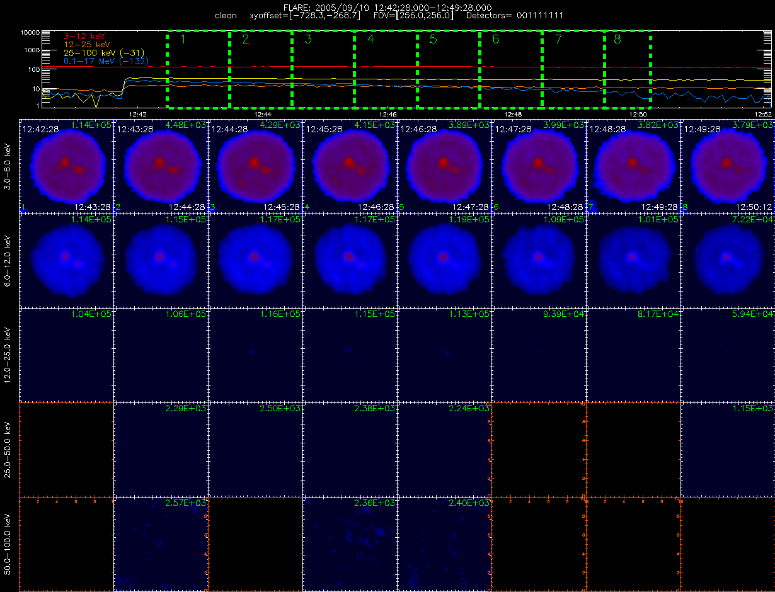Open the 25.0-50.0 keV panel with peak 1.15E+03
775x592 pixels.
pos(728,450)
